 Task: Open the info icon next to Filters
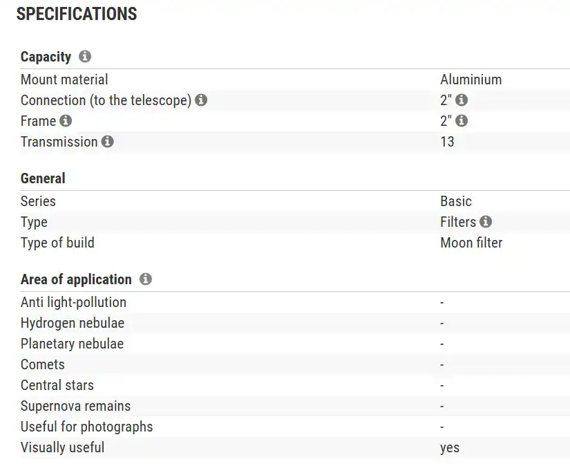486,222
